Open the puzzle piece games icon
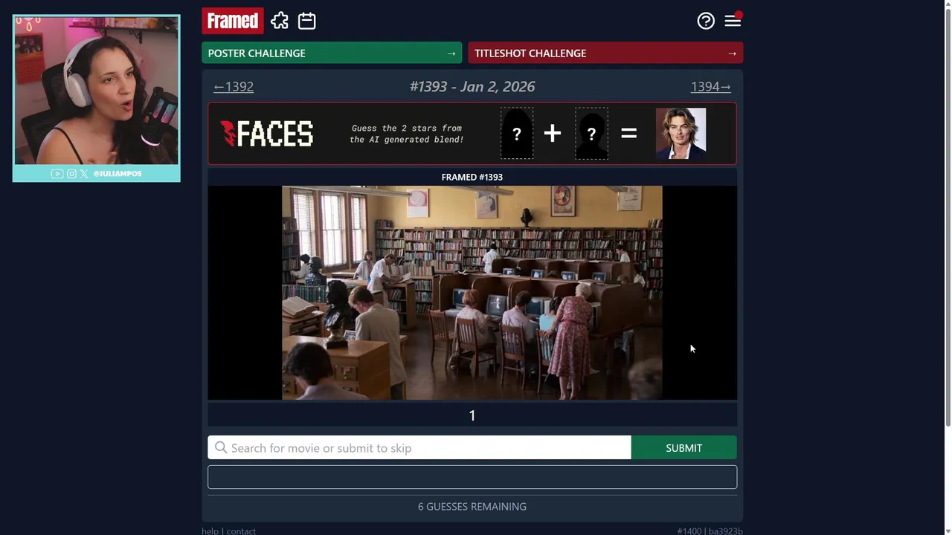Viewport: 952px width, 535px height. [280, 21]
